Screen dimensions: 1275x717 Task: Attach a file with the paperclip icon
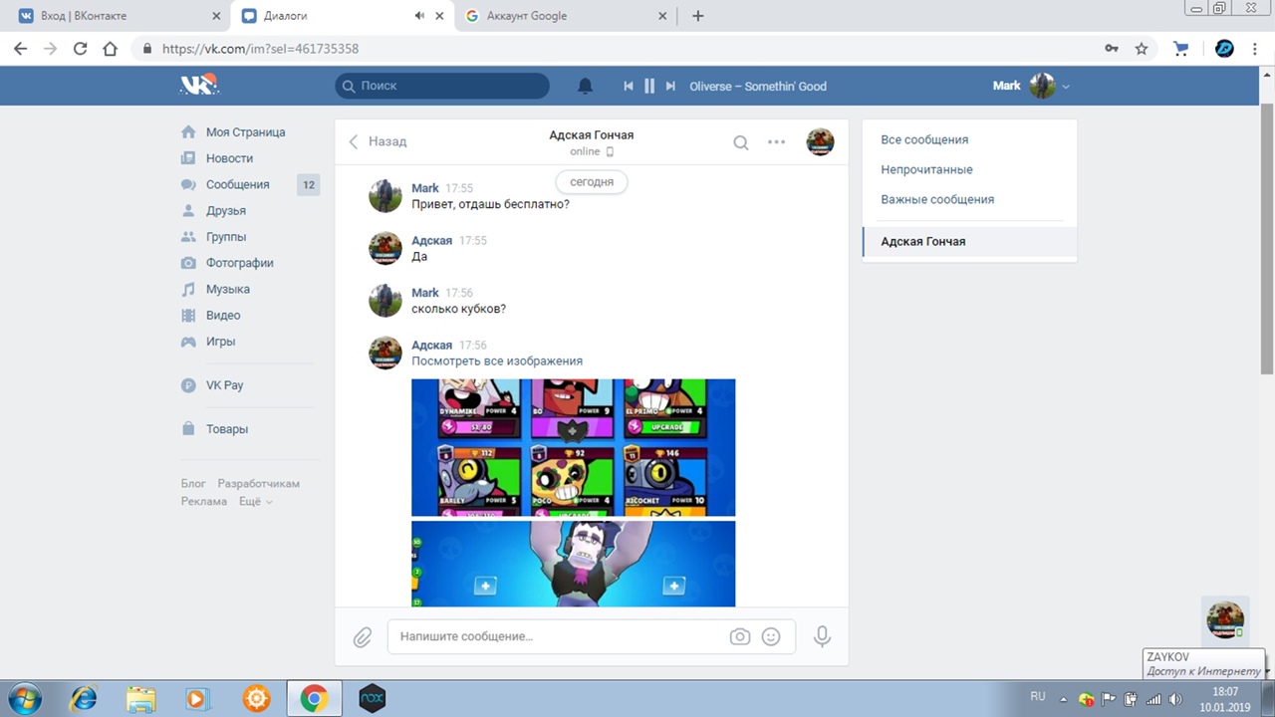pos(363,636)
